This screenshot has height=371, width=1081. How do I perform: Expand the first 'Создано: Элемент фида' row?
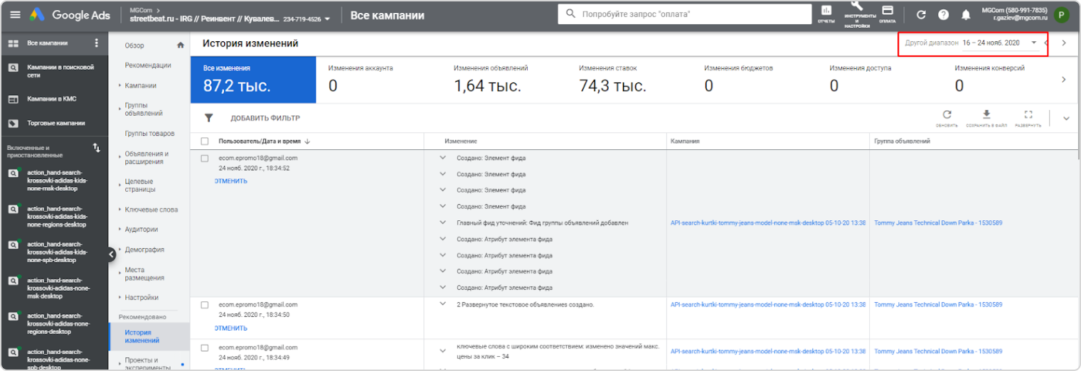[x=442, y=158]
